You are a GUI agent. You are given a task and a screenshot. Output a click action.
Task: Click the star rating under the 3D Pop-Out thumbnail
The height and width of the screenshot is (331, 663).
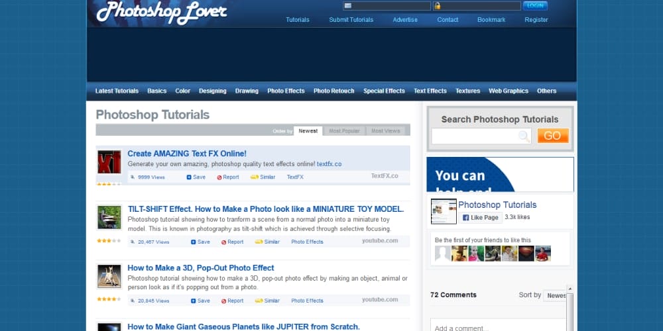pyautogui.click(x=109, y=299)
